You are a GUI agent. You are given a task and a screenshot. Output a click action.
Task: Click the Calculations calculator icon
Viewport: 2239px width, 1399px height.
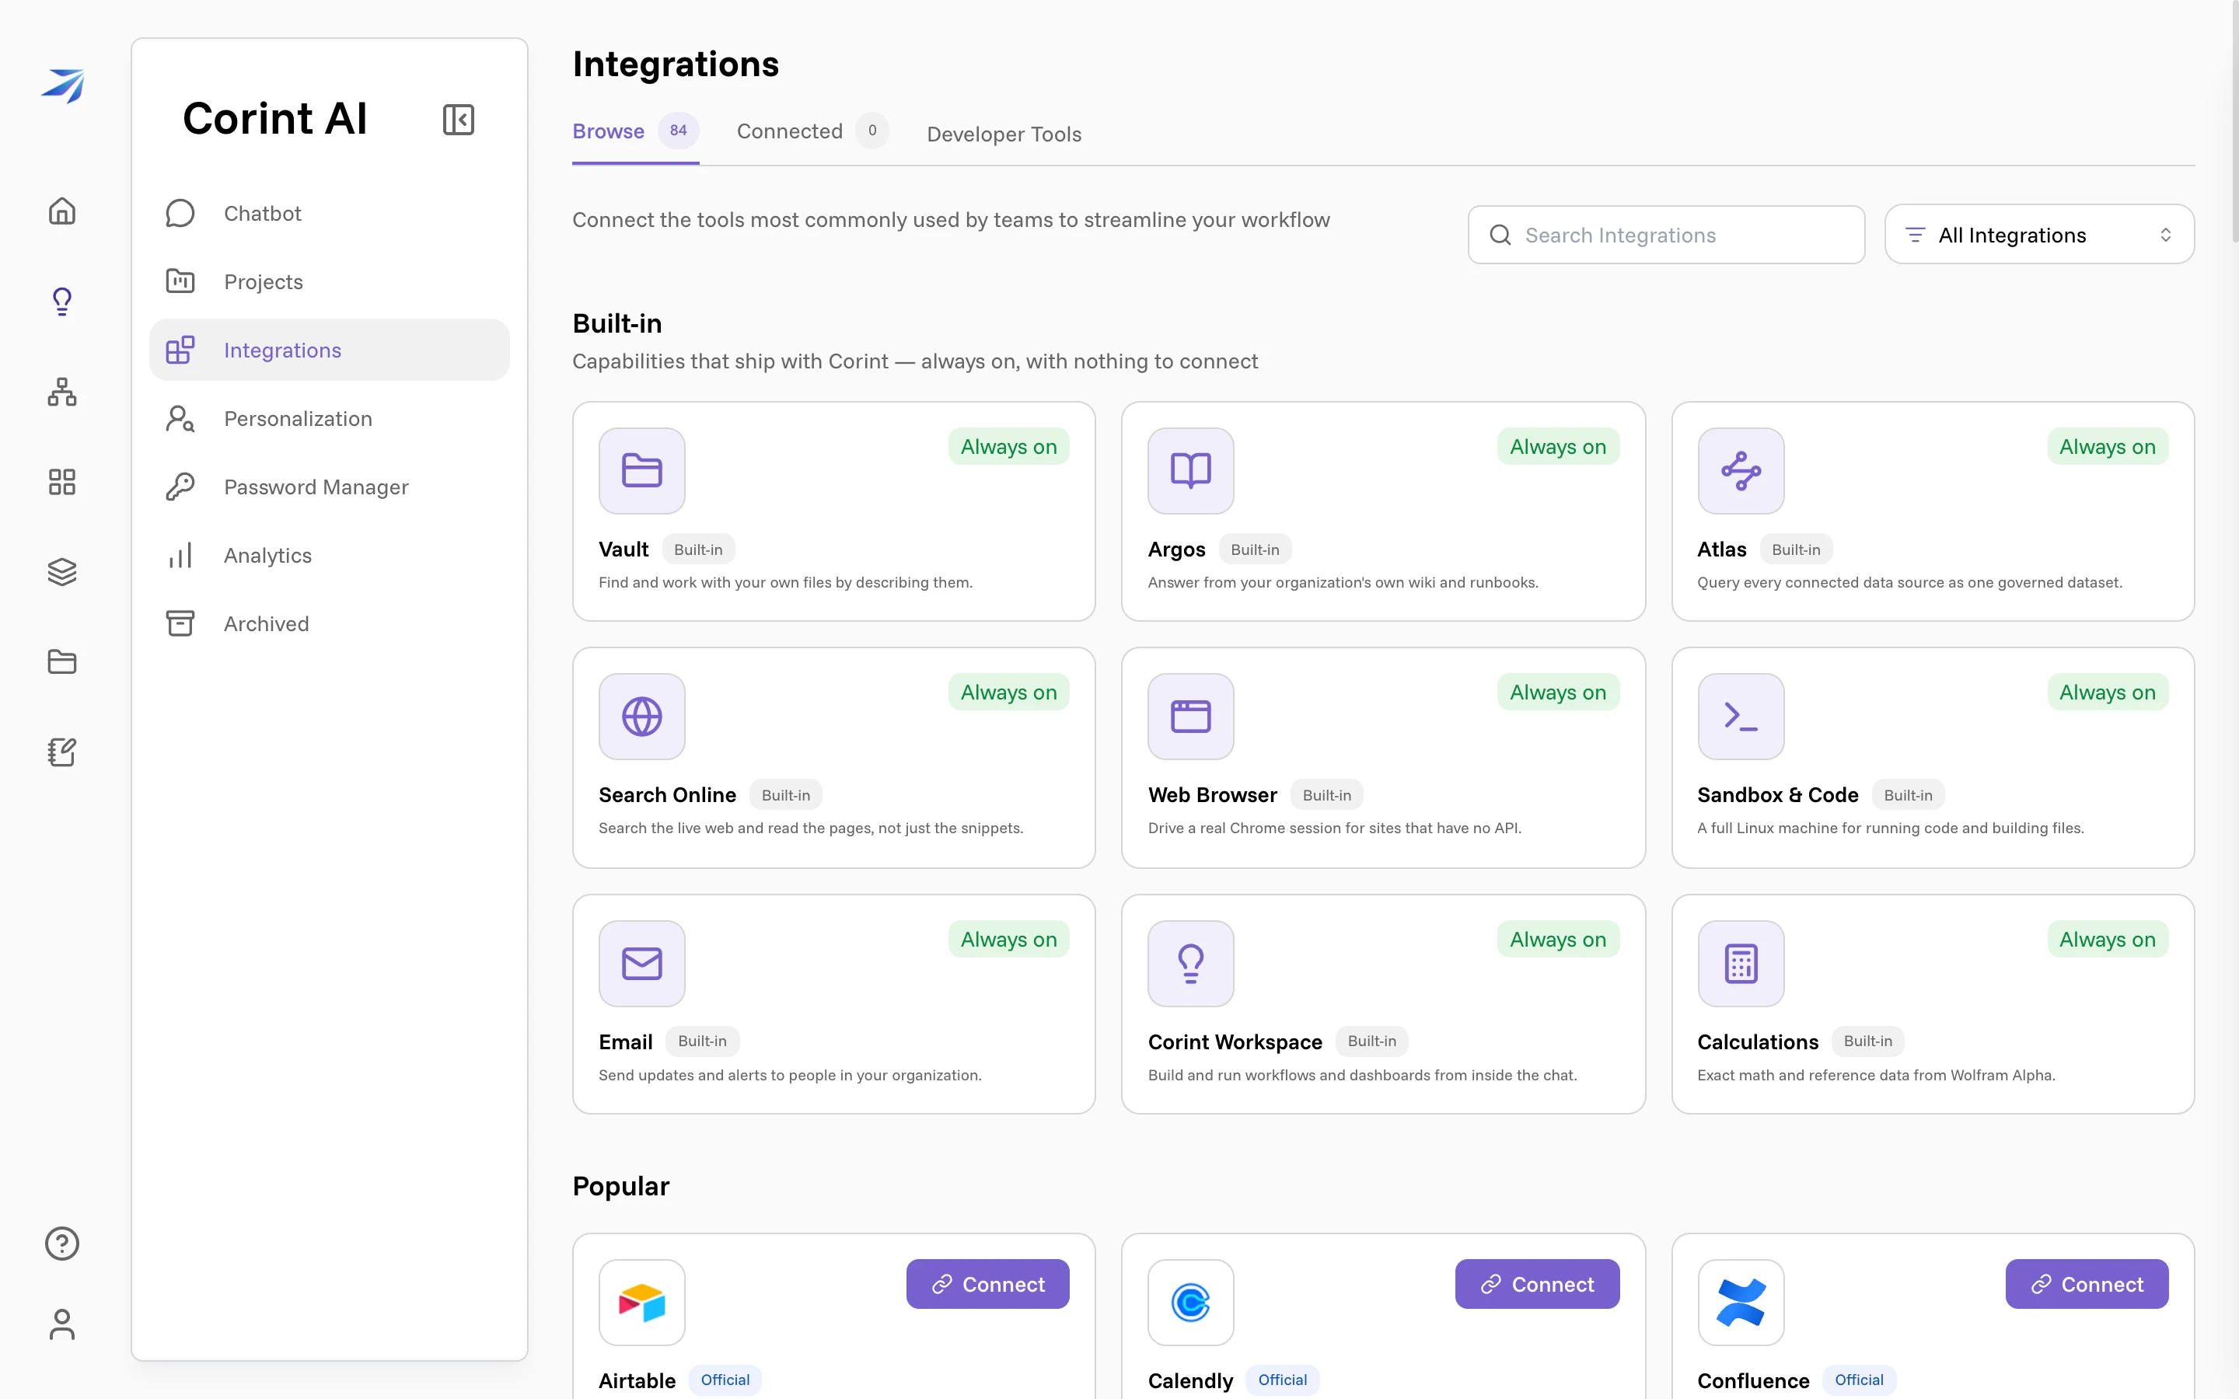pyautogui.click(x=1741, y=963)
